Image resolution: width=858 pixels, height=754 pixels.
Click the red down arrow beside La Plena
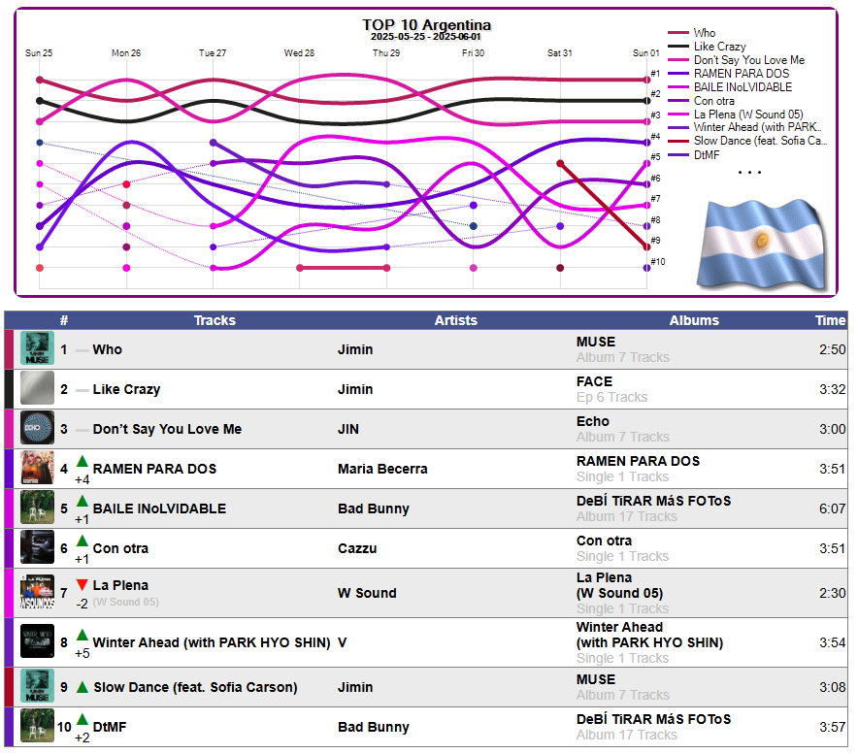[82, 585]
